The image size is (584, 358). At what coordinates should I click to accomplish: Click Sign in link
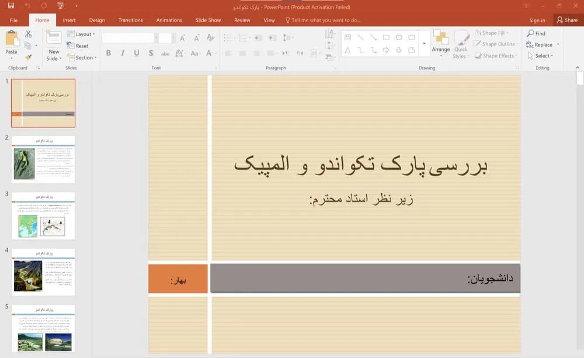(537, 20)
